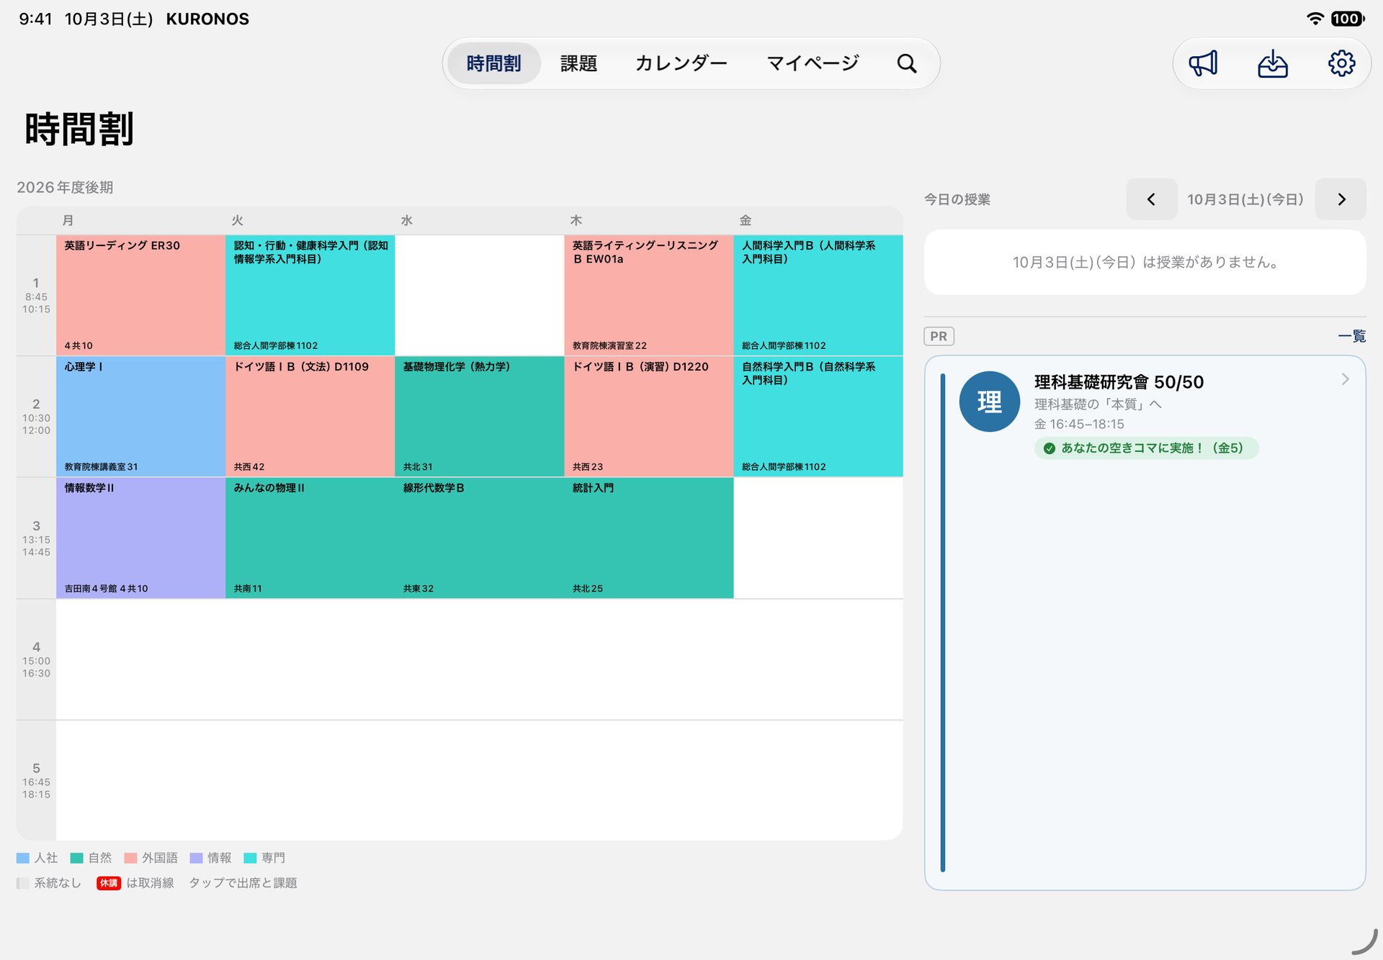
Task: Select ドイツ語 I B（演習）D1220 cell
Action: coord(648,416)
